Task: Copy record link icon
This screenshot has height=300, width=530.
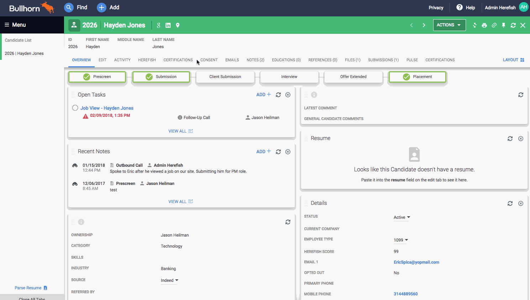Action: pyautogui.click(x=494, y=25)
